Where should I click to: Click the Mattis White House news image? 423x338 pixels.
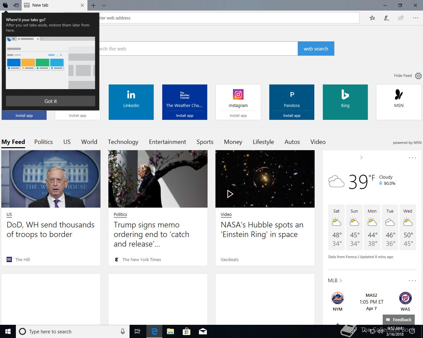[x=51, y=179]
